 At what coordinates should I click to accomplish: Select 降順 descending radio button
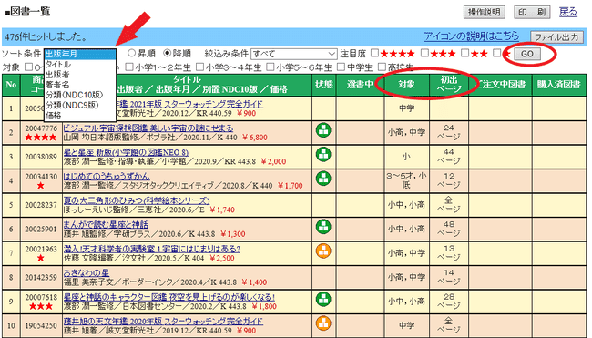[167, 53]
